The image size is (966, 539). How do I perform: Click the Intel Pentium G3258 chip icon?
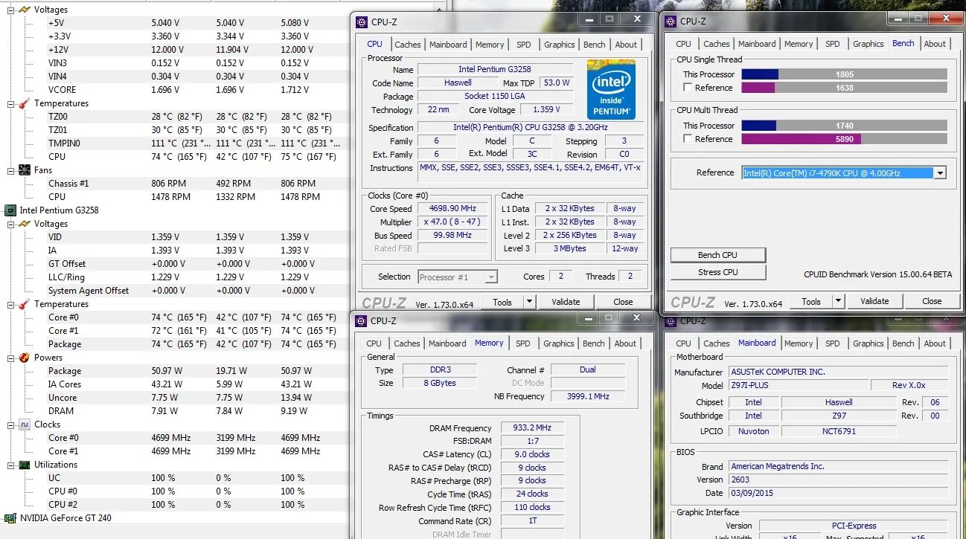(x=9, y=210)
